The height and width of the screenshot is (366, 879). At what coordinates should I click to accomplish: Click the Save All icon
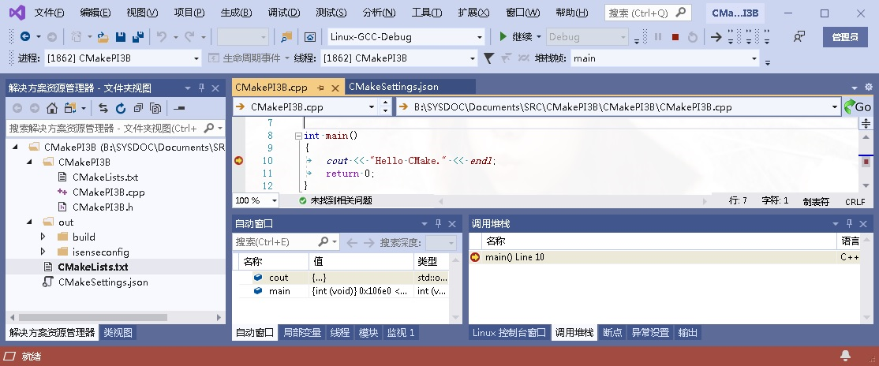[x=138, y=37]
